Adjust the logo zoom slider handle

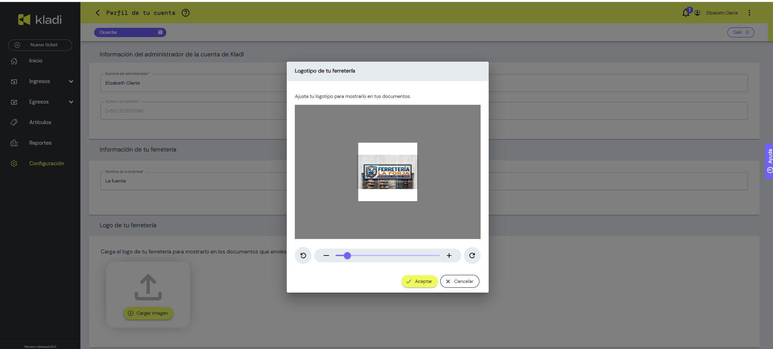[347, 256]
